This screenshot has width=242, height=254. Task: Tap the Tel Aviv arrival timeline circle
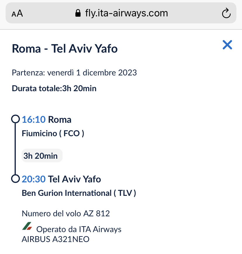pos(15,179)
